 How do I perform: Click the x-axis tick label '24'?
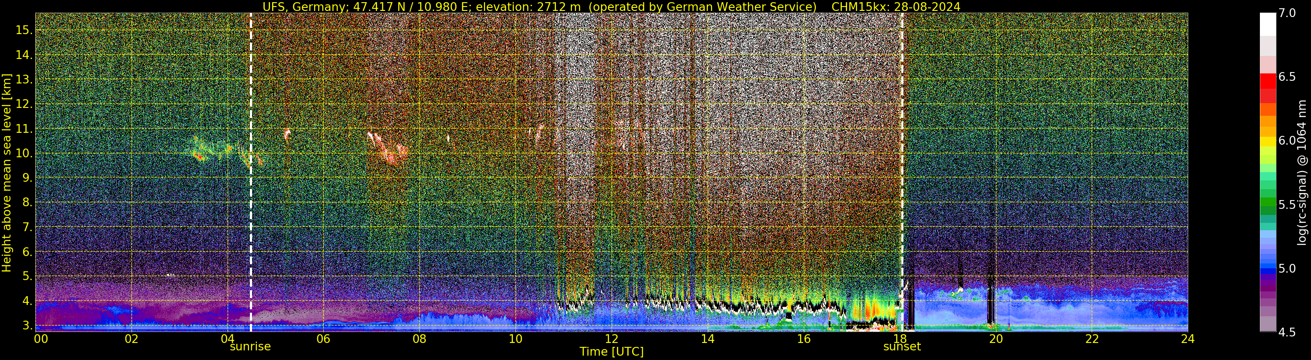[x=1188, y=339]
